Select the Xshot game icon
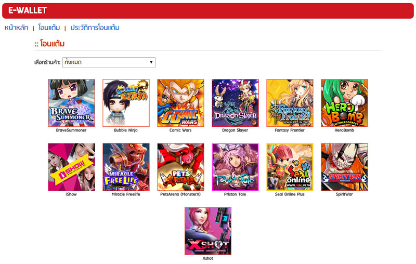416x264 pixels. (208, 231)
